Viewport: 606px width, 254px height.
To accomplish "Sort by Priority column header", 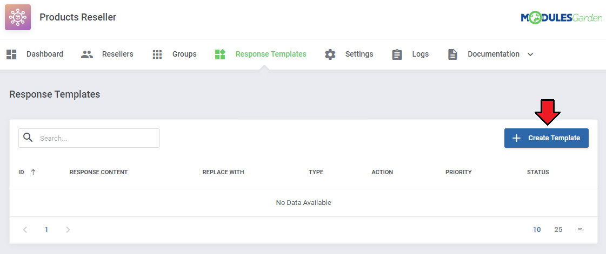I will click(458, 172).
